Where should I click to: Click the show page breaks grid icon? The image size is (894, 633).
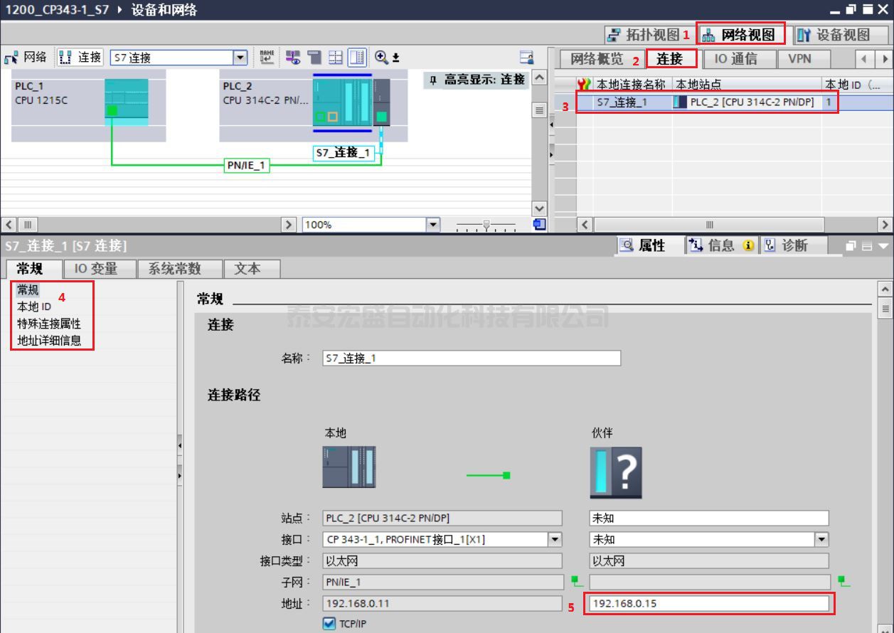pyautogui.click(x=336, y=58)
